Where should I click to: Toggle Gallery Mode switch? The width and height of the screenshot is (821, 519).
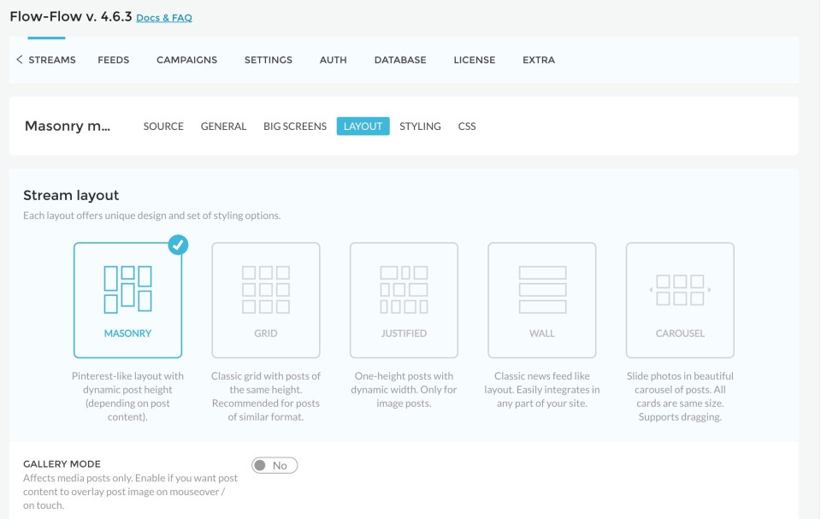pyautogui.click(x=275, y=465)
